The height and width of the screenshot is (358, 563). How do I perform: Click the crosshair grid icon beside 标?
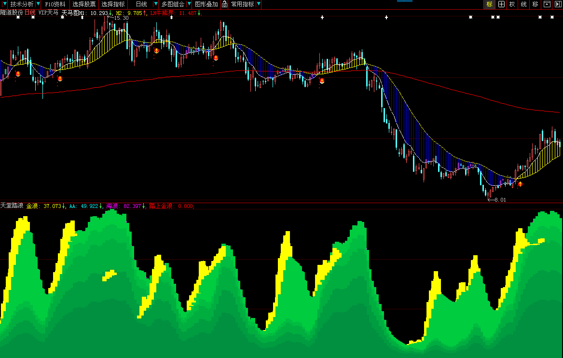point(501,4)
